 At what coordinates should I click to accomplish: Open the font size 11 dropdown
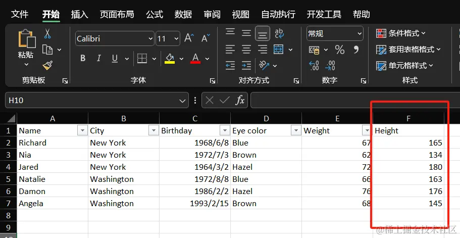coord(176,38)
